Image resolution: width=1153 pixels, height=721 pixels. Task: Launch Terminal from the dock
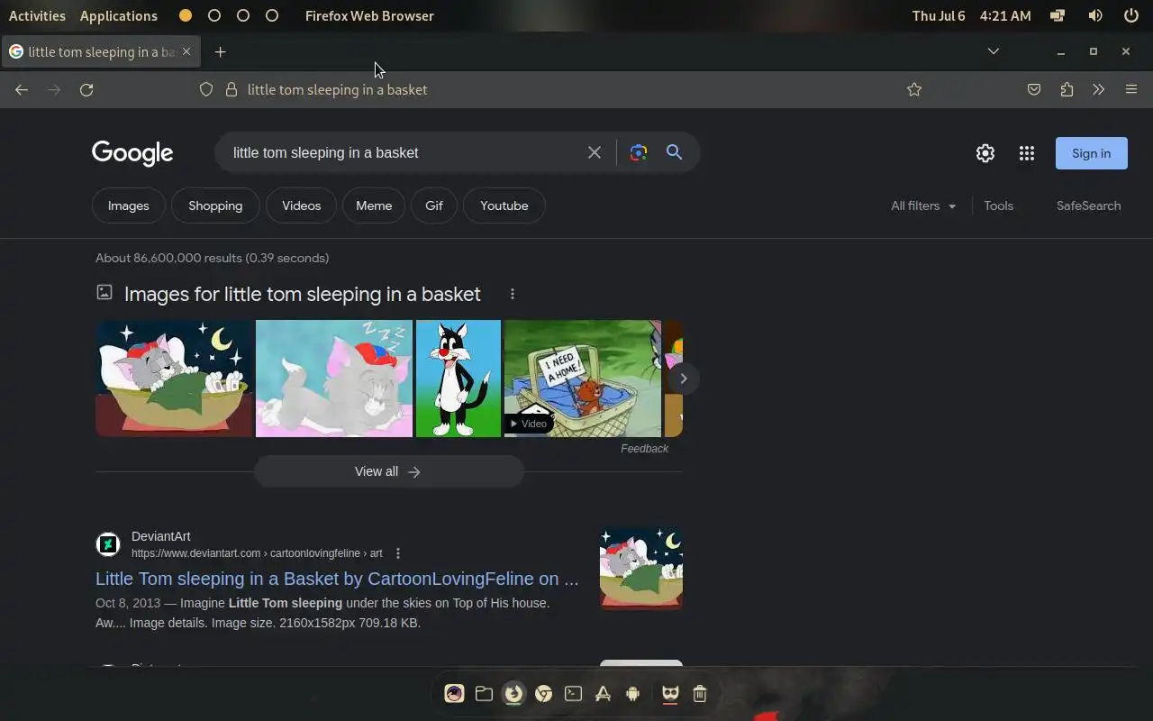click(573, 693)
